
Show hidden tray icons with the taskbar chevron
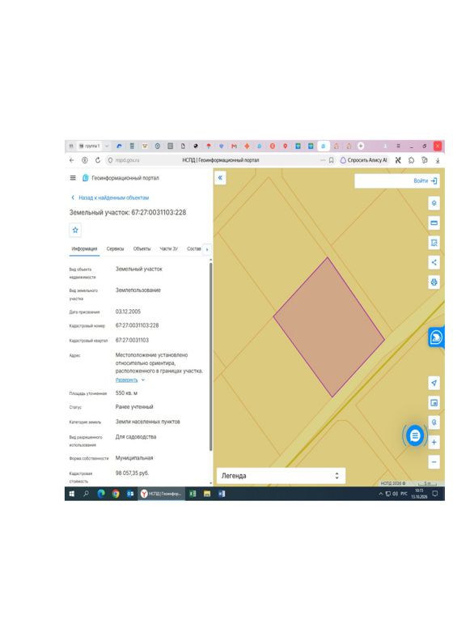point(380,494)
